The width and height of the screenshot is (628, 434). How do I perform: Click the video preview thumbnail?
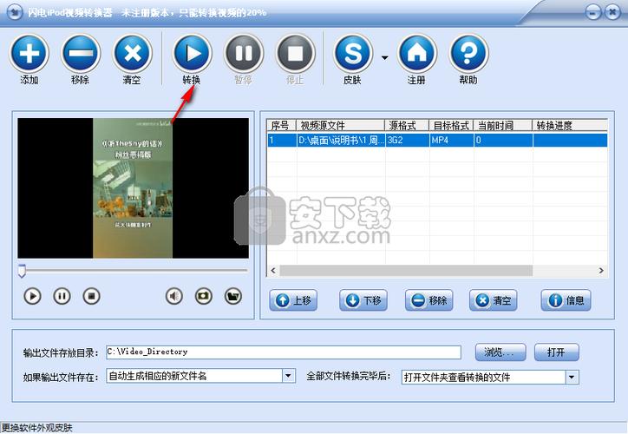[133, 188]
